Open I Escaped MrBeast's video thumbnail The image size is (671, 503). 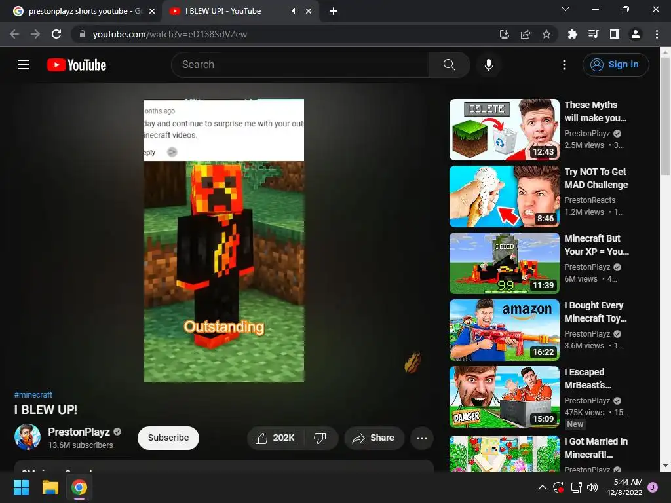[x=505, y=396]
